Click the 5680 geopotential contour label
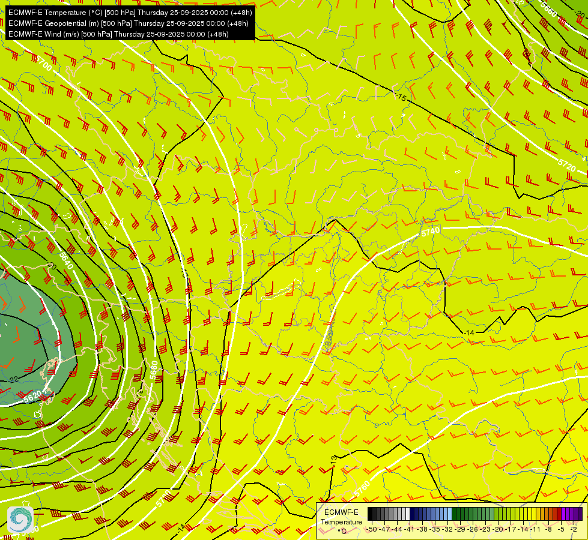Image resolution: width=588 pixels, height=540 pixels. [154, 370]
